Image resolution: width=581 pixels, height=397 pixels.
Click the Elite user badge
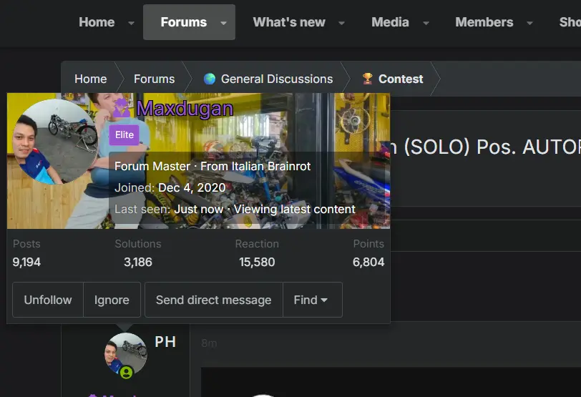[x=124, y=134]
